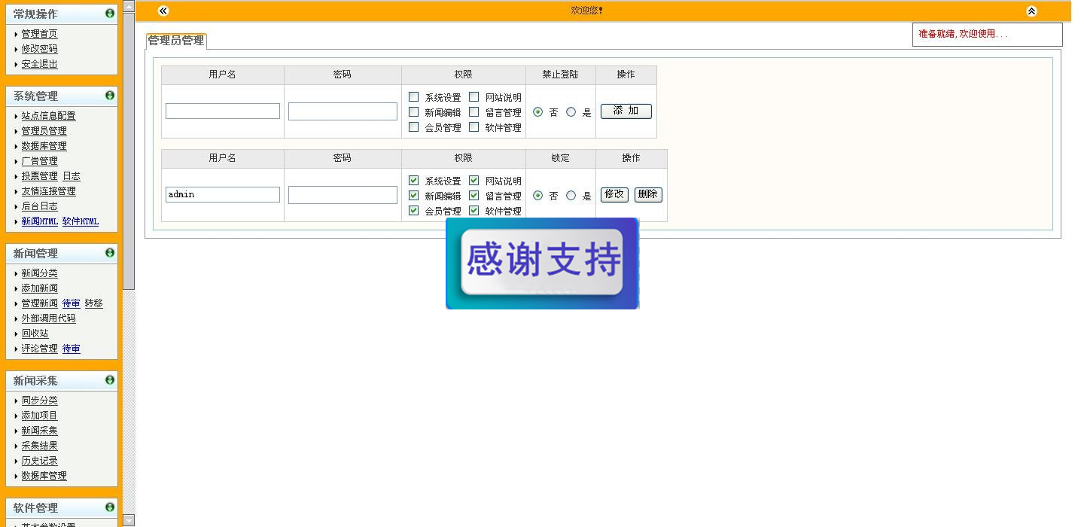This screenshot has width=1084, height=527.
Task: Uncheck 留言管理 for the admin user
Action: click(x=473, y=196)
